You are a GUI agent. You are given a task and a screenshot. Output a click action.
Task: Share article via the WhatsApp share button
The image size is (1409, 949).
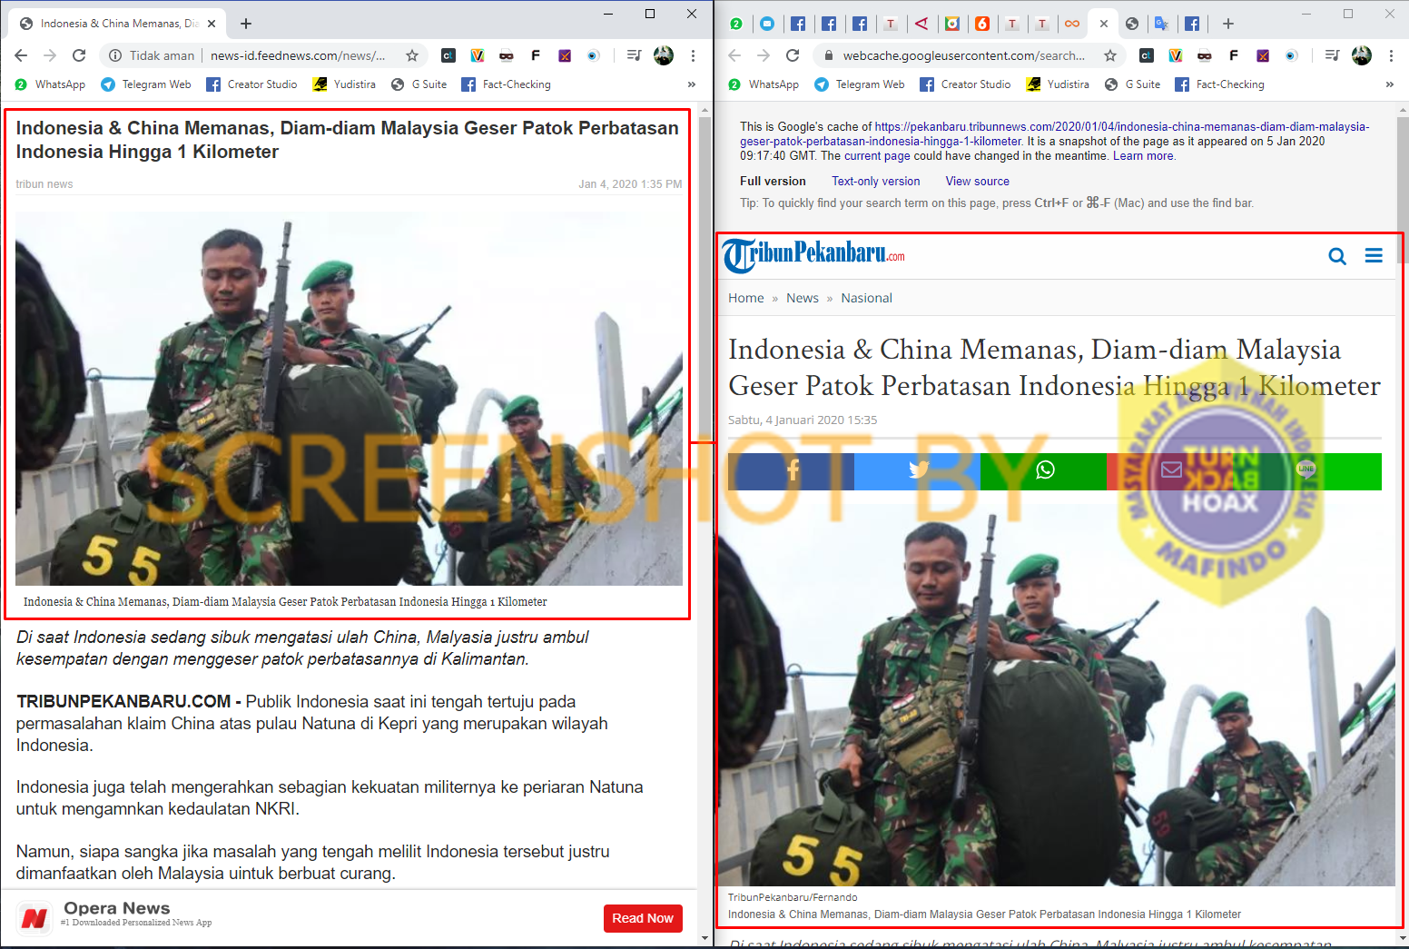(1044, 471)
